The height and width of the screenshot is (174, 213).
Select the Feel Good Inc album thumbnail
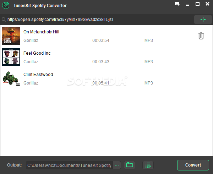[11, 57]
